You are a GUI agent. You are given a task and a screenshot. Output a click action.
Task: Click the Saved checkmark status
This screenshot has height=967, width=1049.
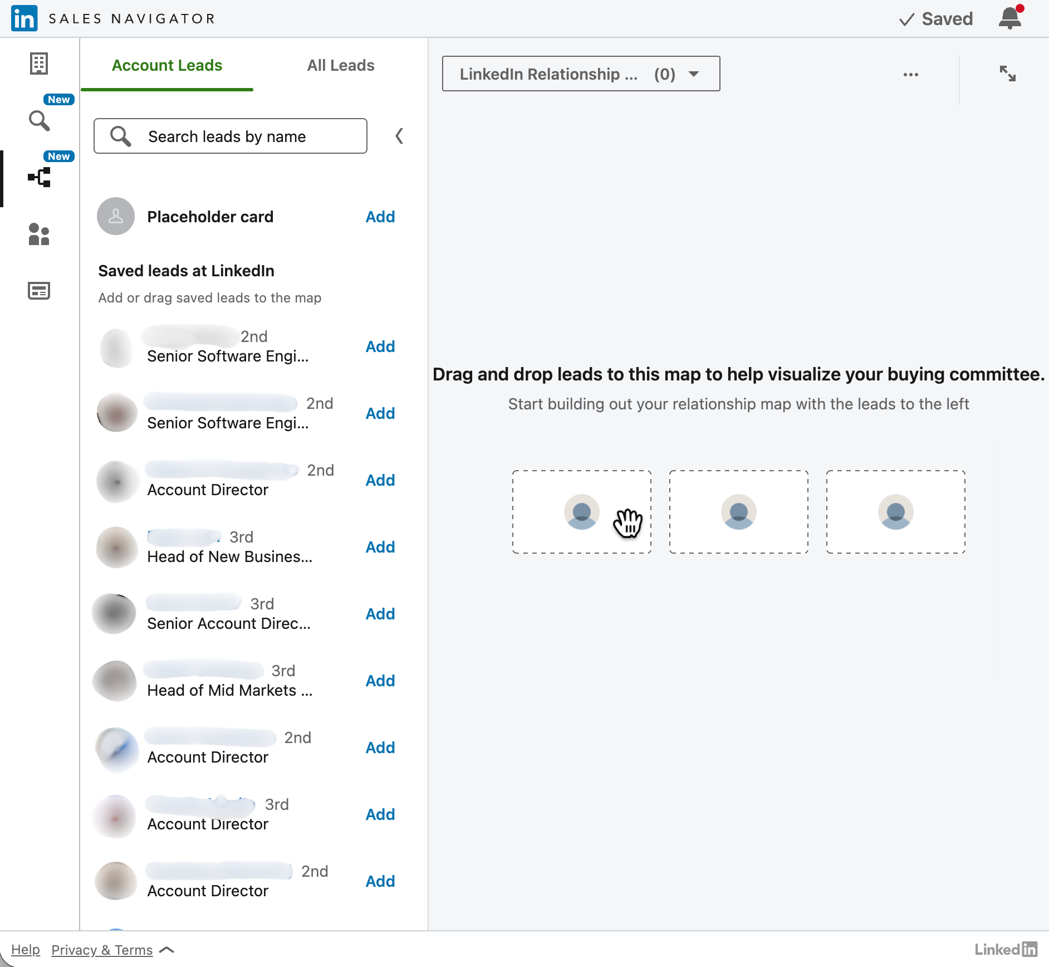[x=936, y=19]
